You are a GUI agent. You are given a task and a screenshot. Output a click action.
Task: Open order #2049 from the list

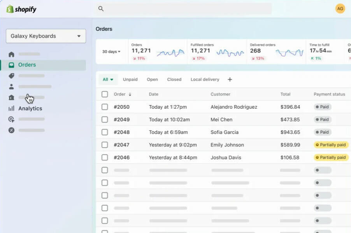[121, 120]
